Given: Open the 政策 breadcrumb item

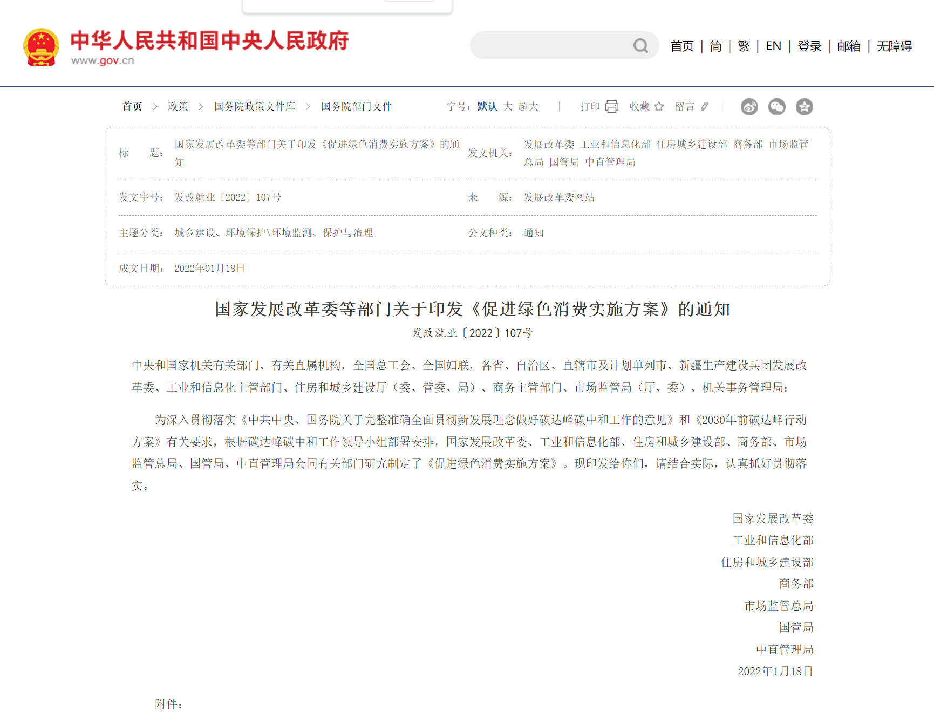Looking at the screenshot, I should (x=178, y=106).
